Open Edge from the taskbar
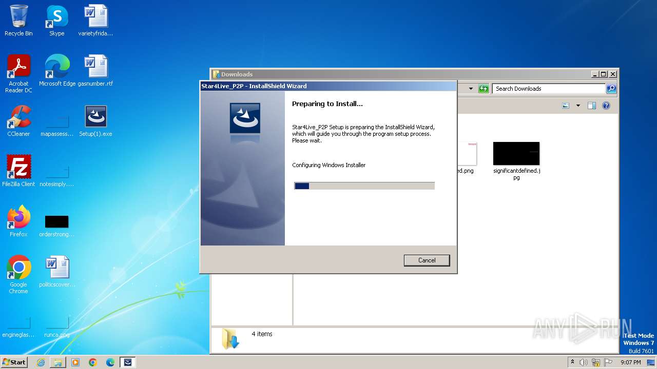This screenshot has width=657, height=369. point(110,362)
